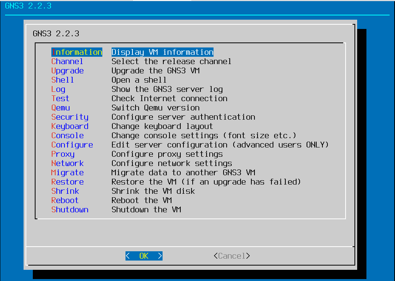The image size is (395, 281).
Task: Select the Restore menu entry
Action: click(x=68, y=182)
